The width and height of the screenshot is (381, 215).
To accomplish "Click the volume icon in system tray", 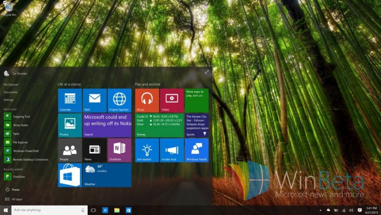I will click(351, 210).
